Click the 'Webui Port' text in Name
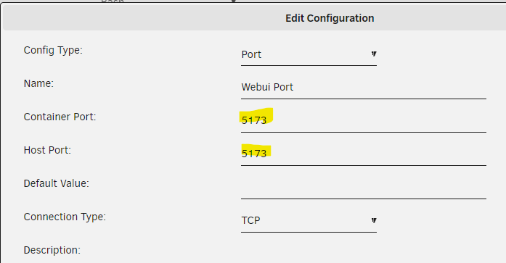This screenshot has width=506, height=263. pyautogui.click(x=267, y=87)
